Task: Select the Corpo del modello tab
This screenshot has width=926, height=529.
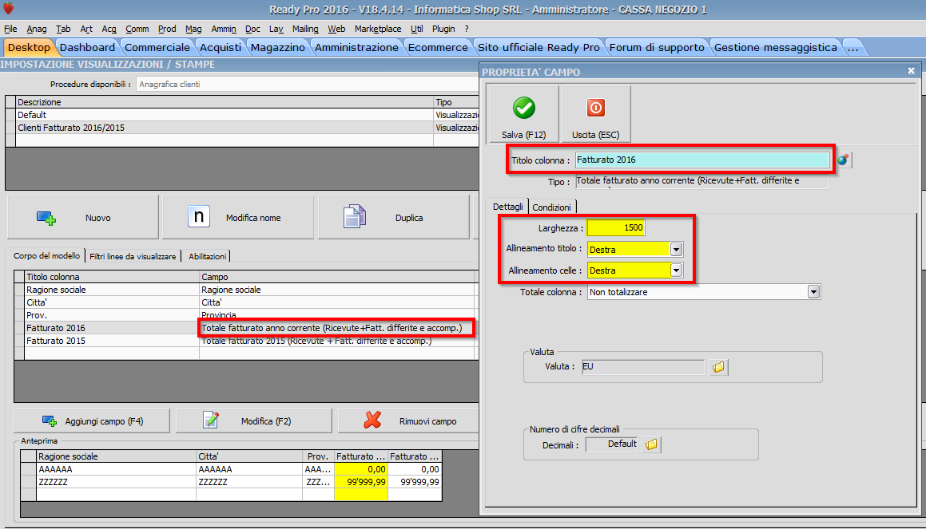Action: tap(46, 256)
